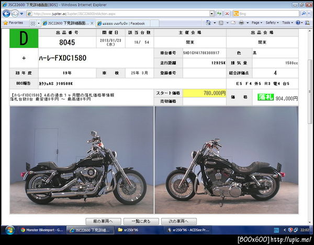Switch to the Facebook browser tab
314x245 pixels.
point(123,24)
